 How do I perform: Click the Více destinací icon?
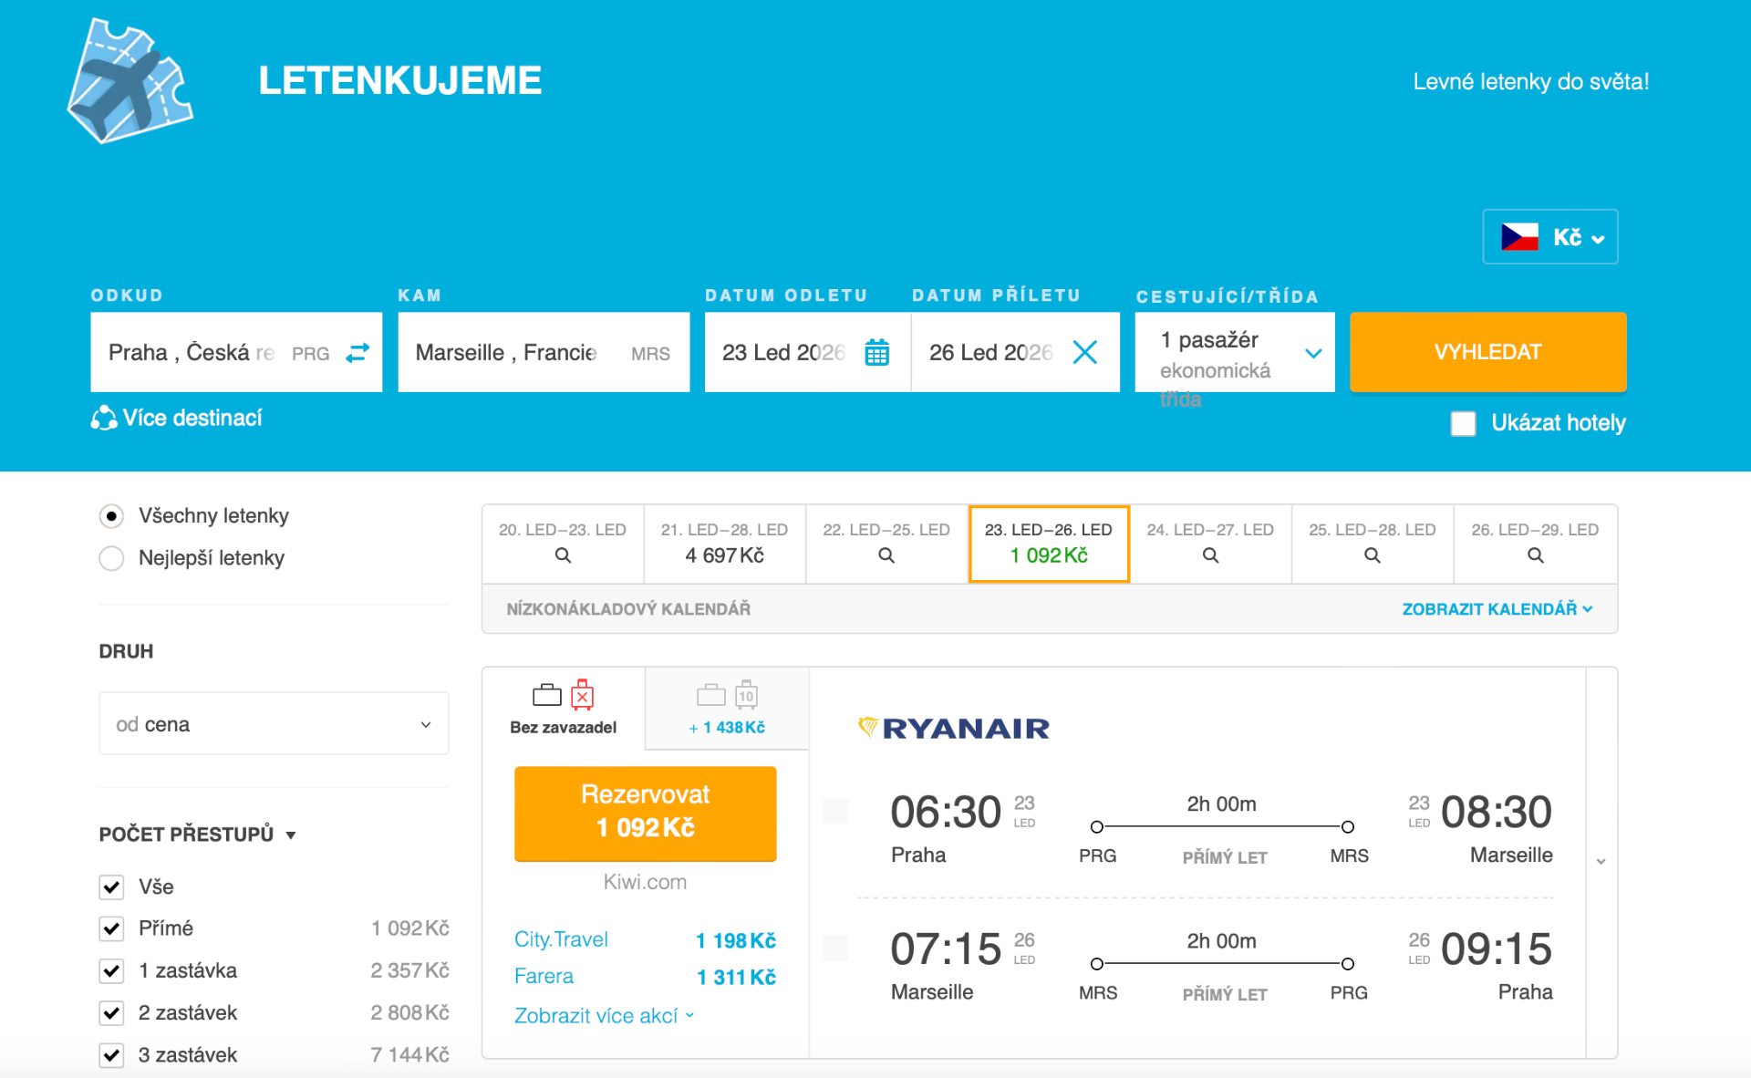click(x=104, y=419)
